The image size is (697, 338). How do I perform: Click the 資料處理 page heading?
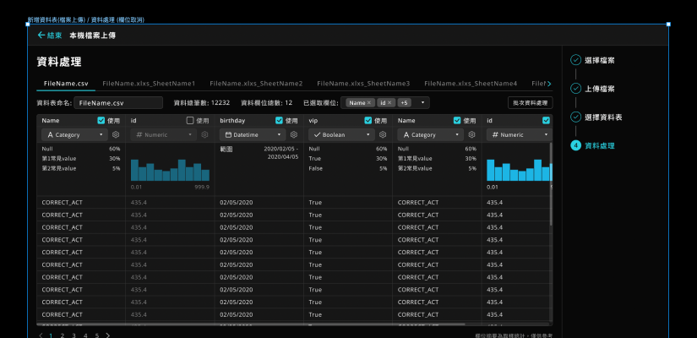(59, 62)
